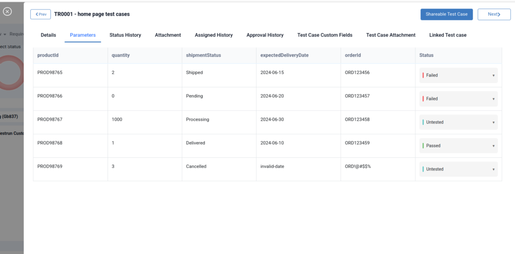Open status dropdown for PROD98766 row
The height and width of the screenshot is (254, 515).
click(x=459, y=99)
